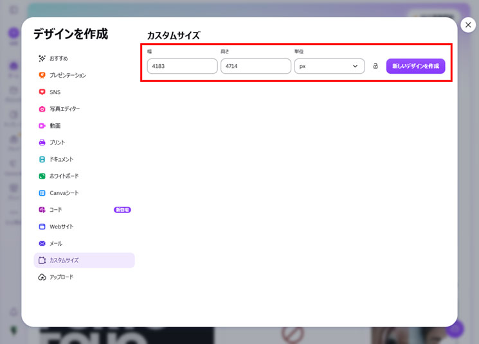The image size is (479, 344).
Task: Select プレゼンテーション category label
Action: click(68, 75)
